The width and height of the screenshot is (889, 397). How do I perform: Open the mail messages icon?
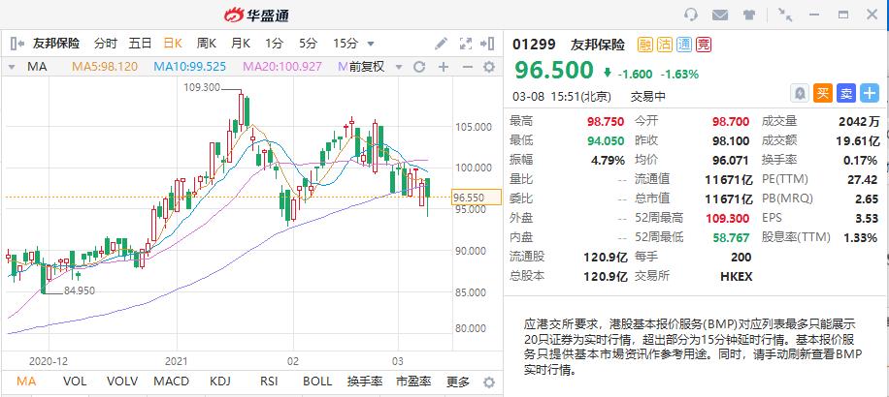coord(720,15)
